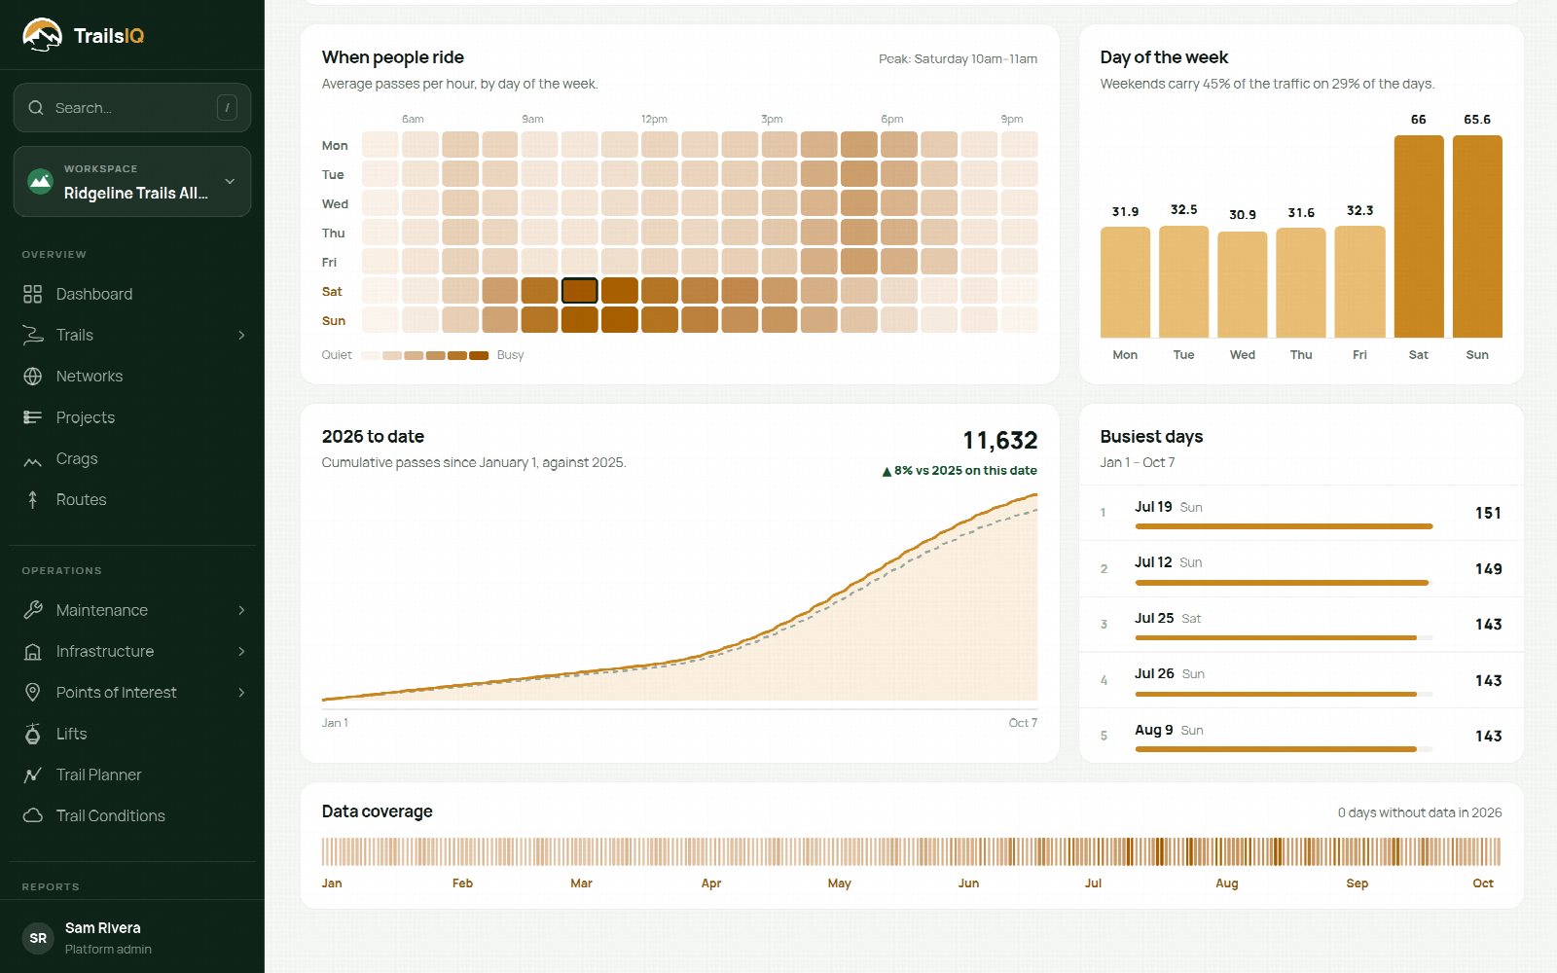The image size is (1557, 973).
Task: Click the 8% vs 2025 indicator
Action: tap(960, 470)
